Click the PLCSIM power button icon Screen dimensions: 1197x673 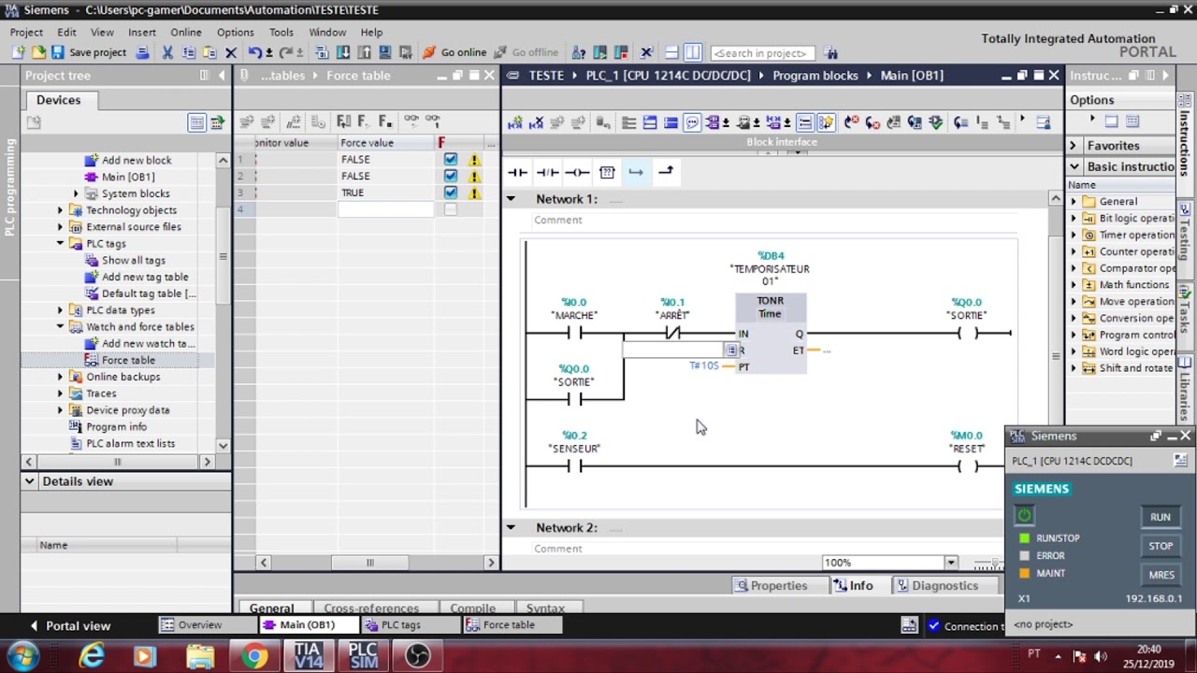tap(1024, 515)
